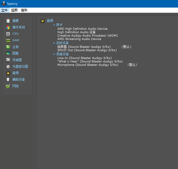Select the CPU chip icon
Image resolution: width=178 pixels, height=169 pixels.
click(x=8, y=34)
